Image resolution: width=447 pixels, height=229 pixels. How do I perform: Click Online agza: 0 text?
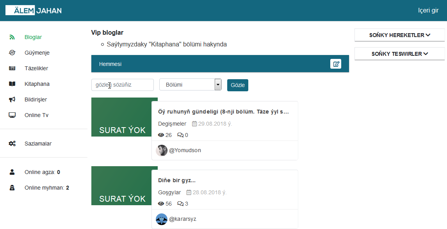pyautogui.click(x=42, y=172)
